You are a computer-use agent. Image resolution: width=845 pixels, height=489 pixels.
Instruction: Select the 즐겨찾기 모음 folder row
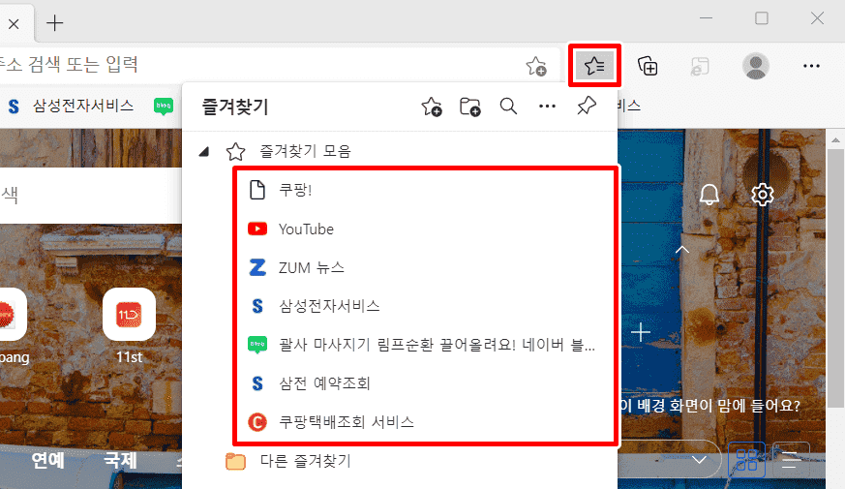400,151
